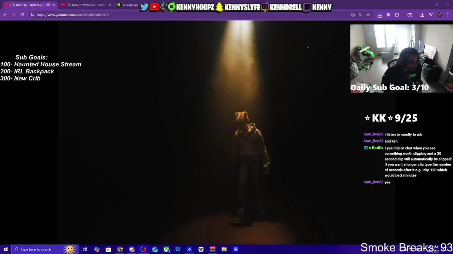Open the extension showing 150 badge
The width and height of the screenshot is (453, 254).
[380, 15]
